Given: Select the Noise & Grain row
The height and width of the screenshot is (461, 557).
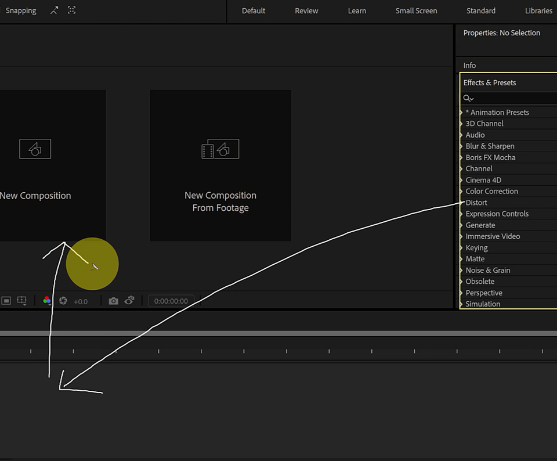Looking at the screenshot, I should pos(508,271).
